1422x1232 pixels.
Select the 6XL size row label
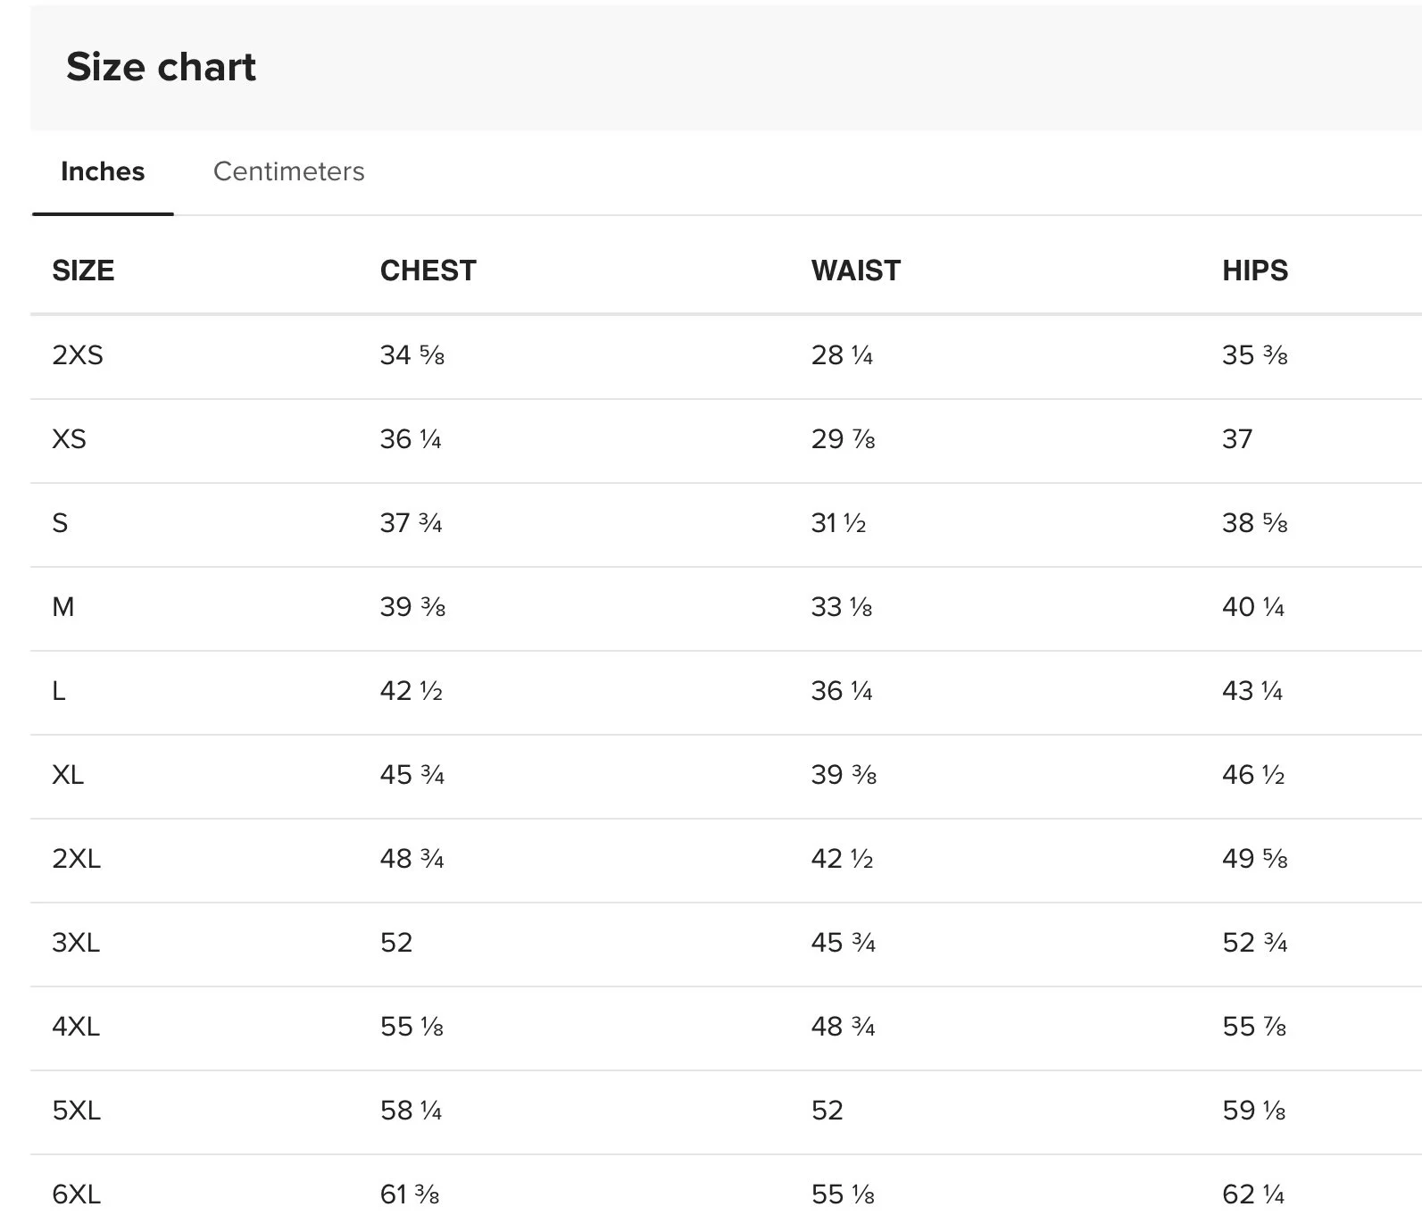(x=76, y=1195)
